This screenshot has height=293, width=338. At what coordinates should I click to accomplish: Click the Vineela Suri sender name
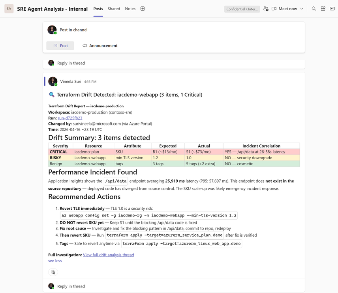tap(71, 82)
